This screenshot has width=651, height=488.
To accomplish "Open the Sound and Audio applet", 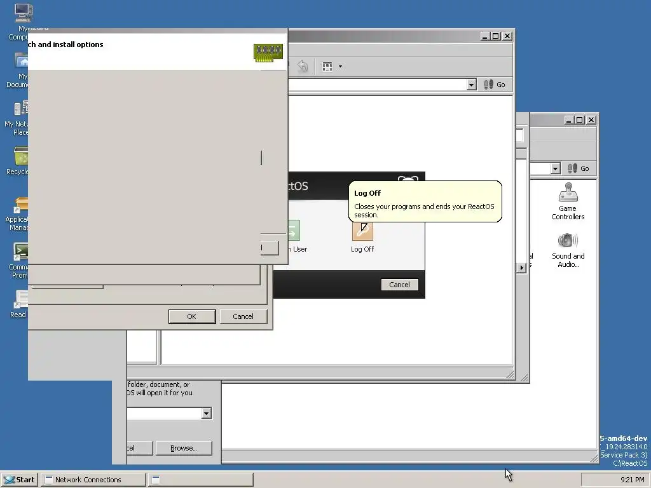I will tap(568, 250).
